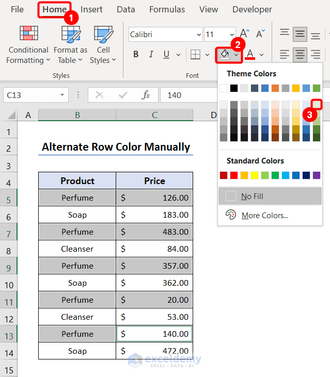Pick the lightest green tint swatch
Viewport: 330px width, 377px height.
[317, 105]
